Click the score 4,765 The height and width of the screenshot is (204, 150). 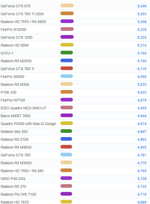click(x=142, y=171)
